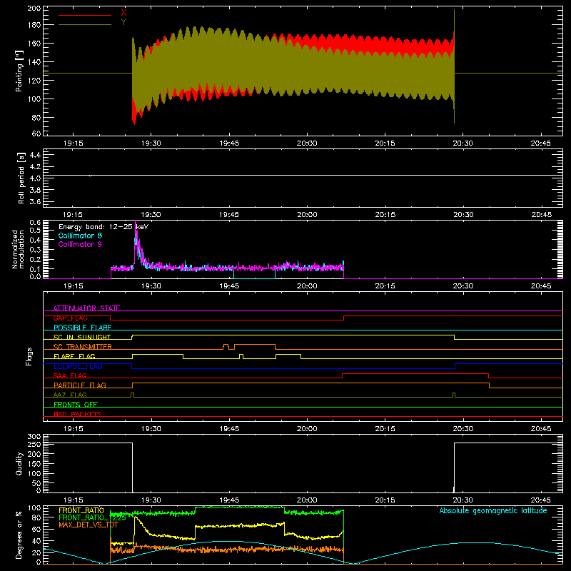571x571 pixels.
Task: Click the SAA_FLAG label
Action: 70,375
